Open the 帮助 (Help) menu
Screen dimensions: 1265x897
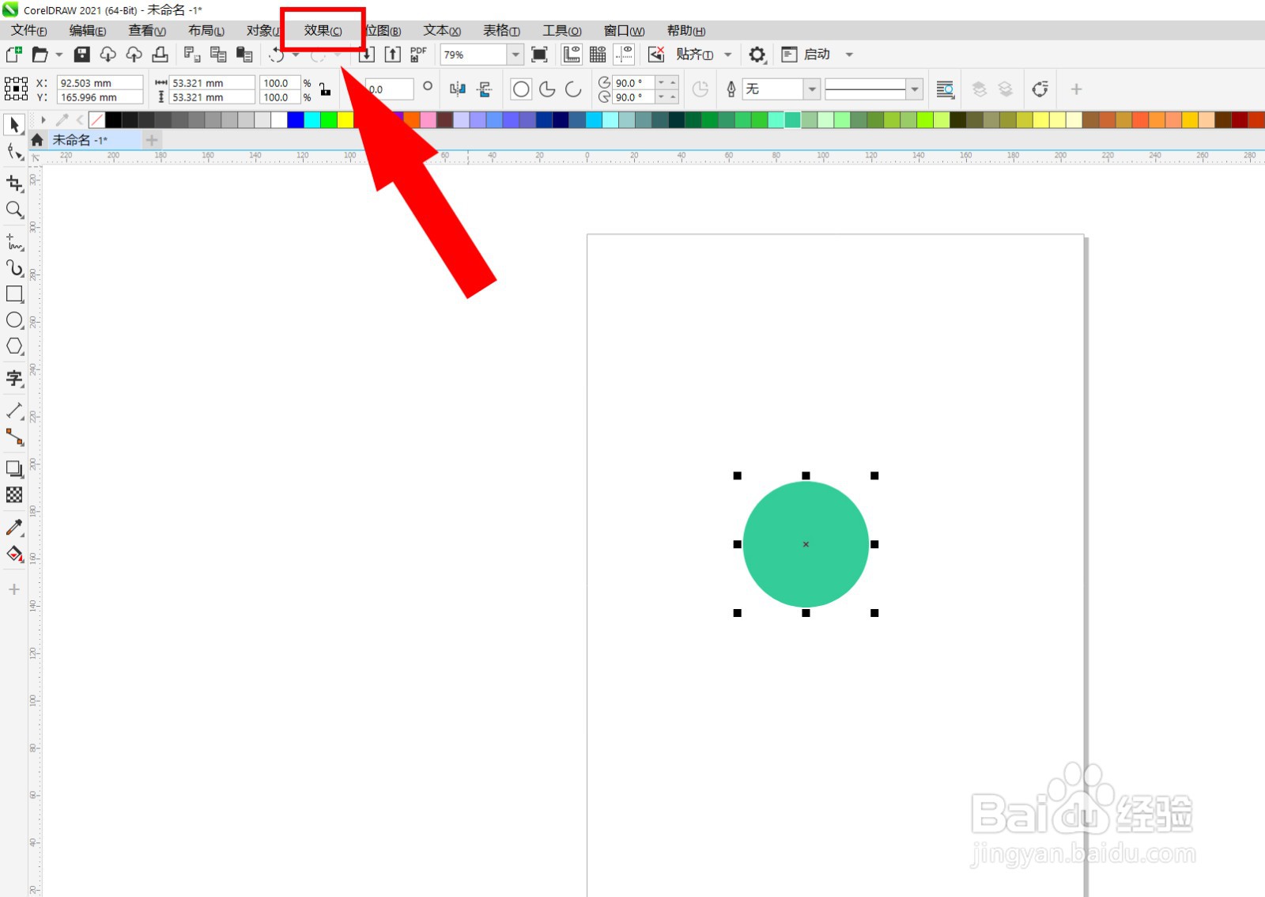pyautogui.click(x=686, y=31)
